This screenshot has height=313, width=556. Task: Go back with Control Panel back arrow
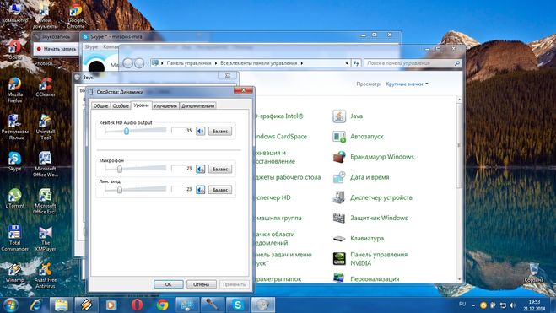tap(127, 63)
